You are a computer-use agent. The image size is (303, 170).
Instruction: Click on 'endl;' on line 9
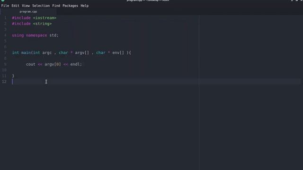pos(76,64)
